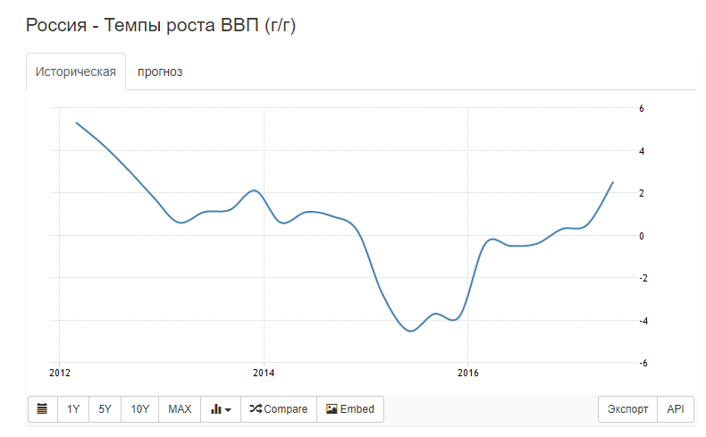The width and height of the screenshot is (706, 437).
Task: Click the 2014 label on x-axis
Action: coord(264,373)
